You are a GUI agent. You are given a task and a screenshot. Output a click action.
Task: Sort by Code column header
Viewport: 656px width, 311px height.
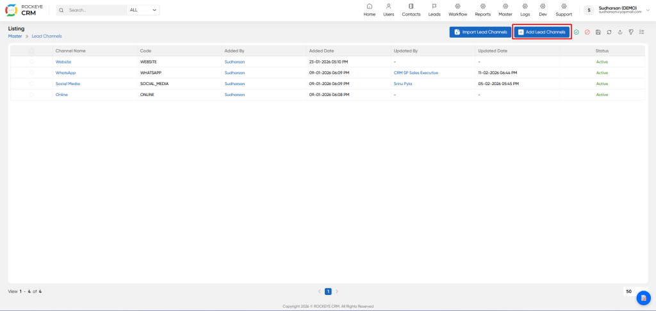pos(145,51)
